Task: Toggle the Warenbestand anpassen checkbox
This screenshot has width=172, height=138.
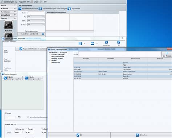Action: pos(28,117)
